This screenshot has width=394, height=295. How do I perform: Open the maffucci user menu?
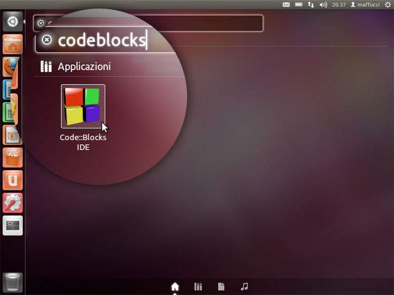365,4
